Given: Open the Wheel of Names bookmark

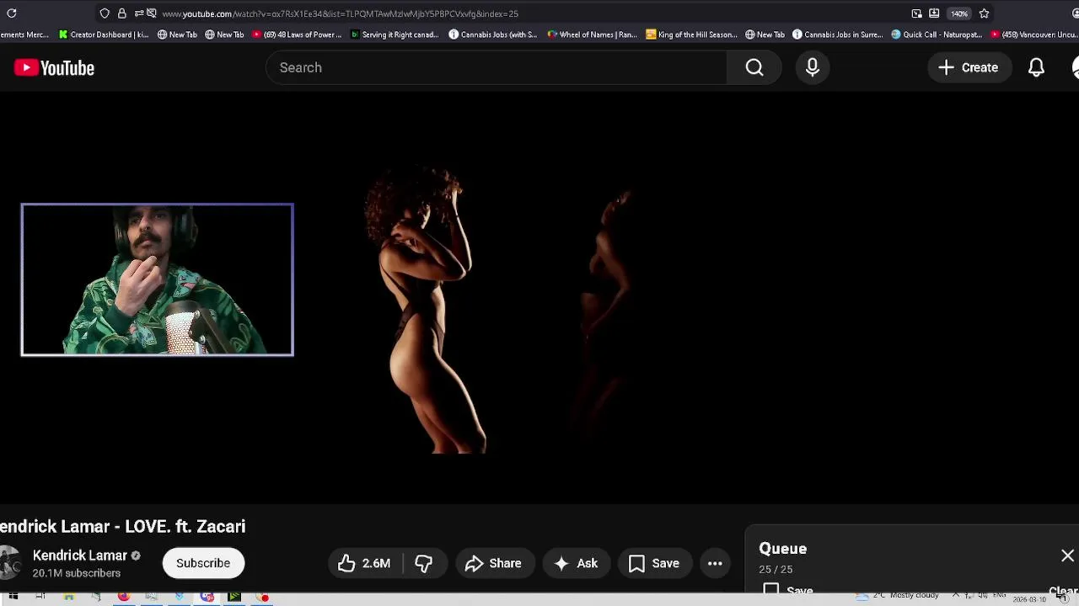Looking at the screenshot, I should coord(592,35).
